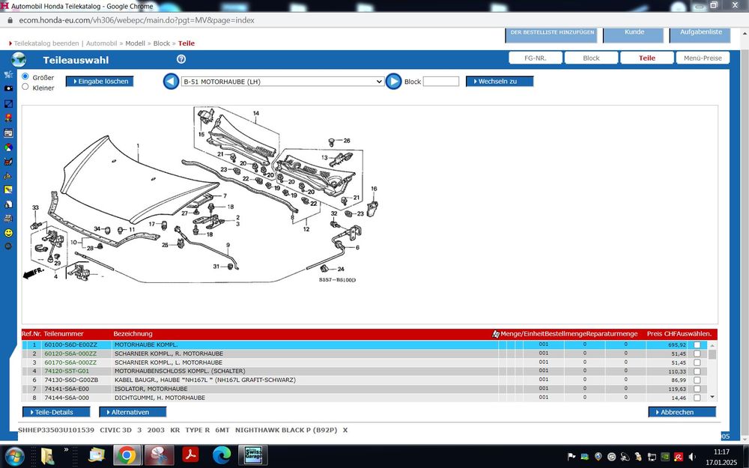Open Action Center flag tray icon

tap(571, 457)
